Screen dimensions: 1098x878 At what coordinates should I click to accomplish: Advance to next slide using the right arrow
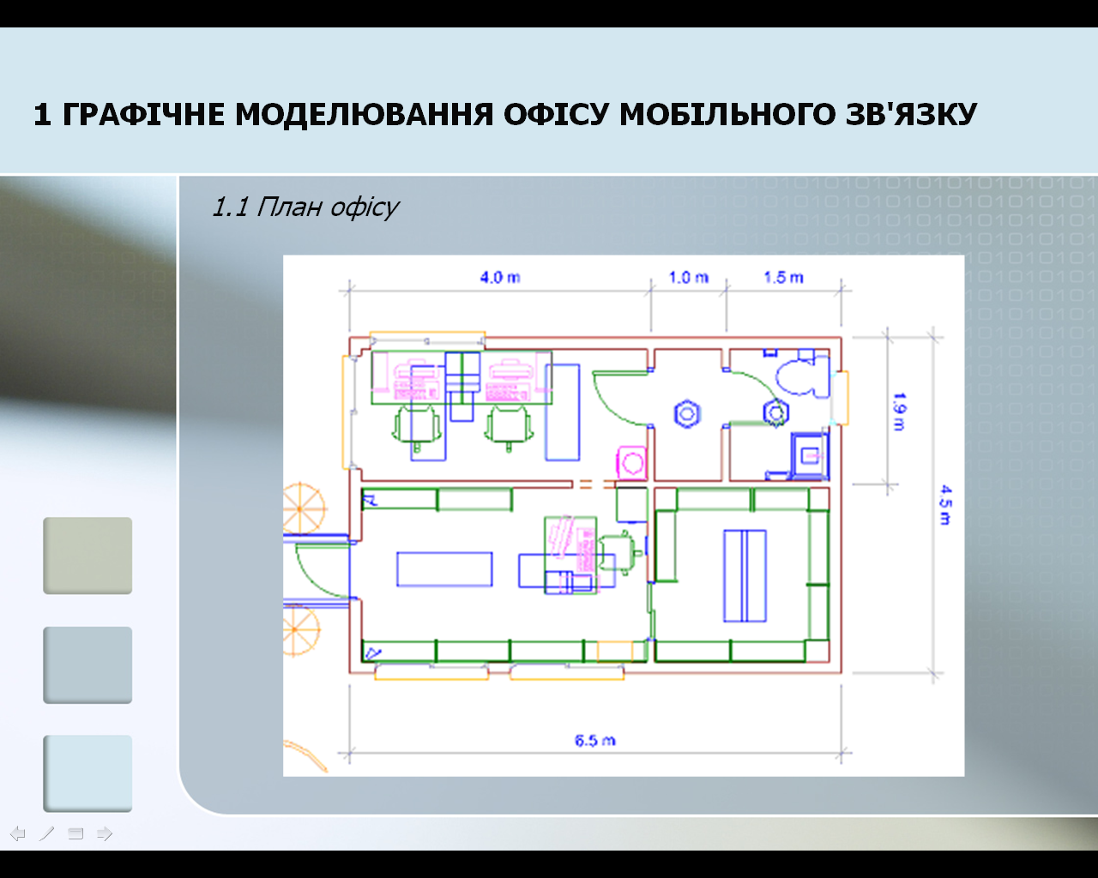coord(105,833)
